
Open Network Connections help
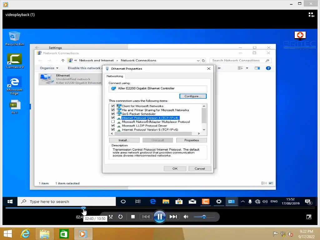point(268,68)
